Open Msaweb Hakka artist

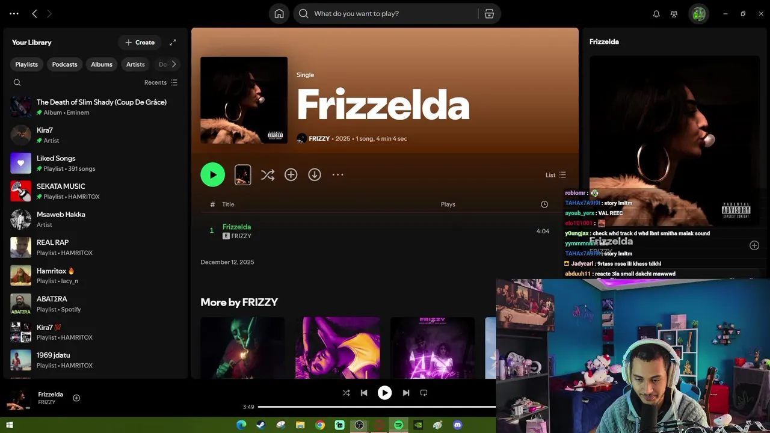96,220
